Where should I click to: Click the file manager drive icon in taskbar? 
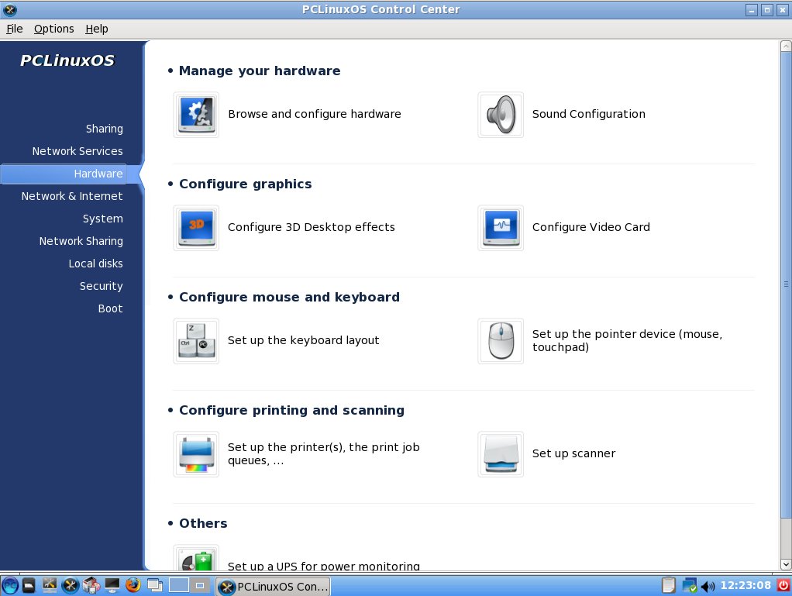coord(29,586)
